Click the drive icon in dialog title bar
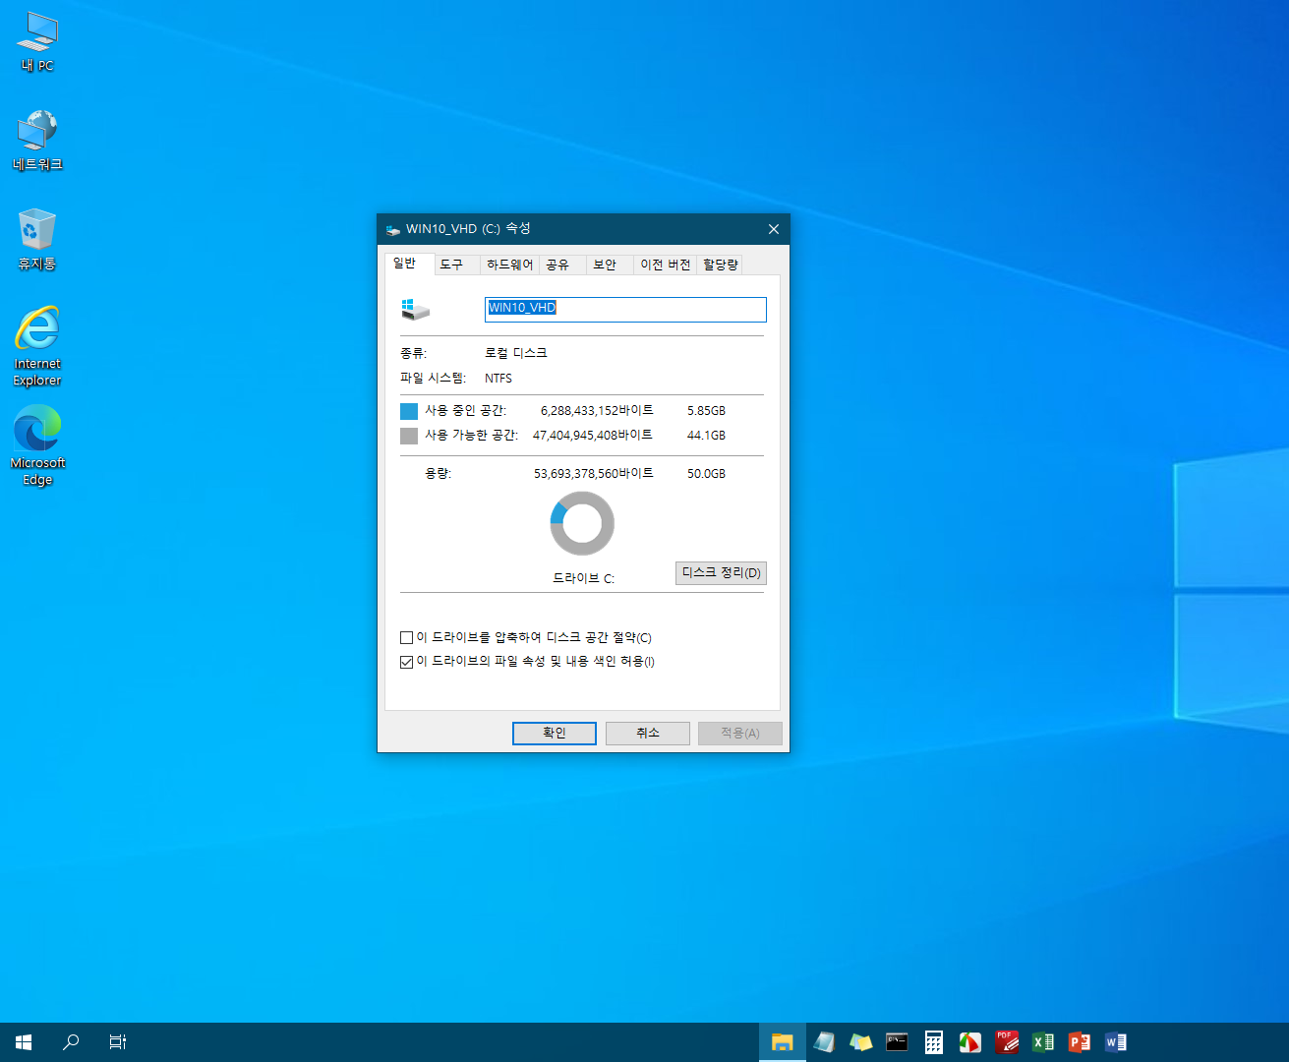Screen dimensions: 1289x1062 click(393, 230)
